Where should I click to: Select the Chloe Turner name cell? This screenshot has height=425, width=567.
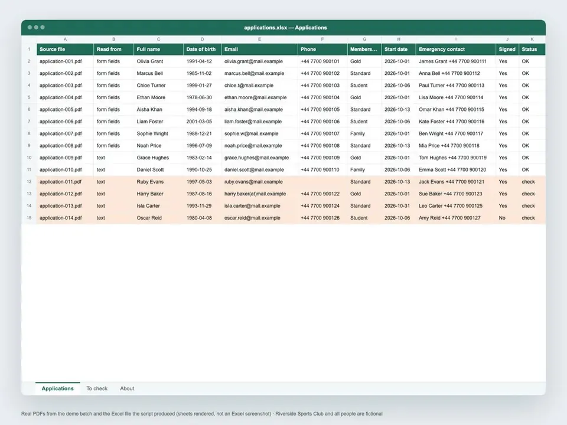click(x=158, y=85)
